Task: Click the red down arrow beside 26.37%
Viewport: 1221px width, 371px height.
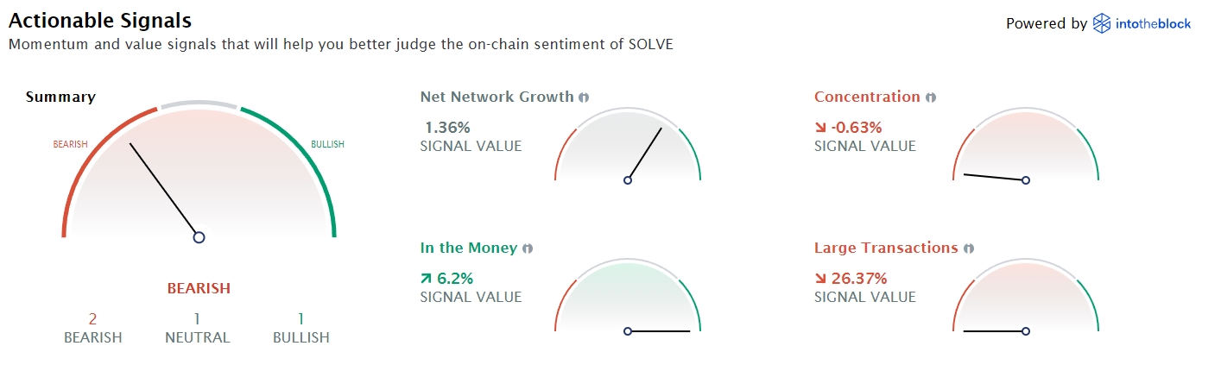Action: click(x=820, y=279)
